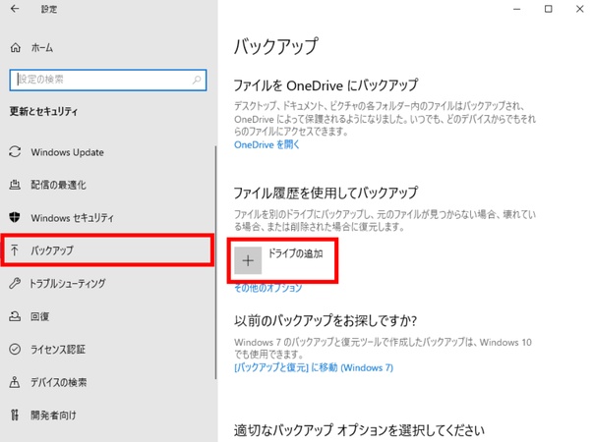Click the デバイスの検索 locator icon
Viewport: 593px width, 442px height.
(x=15, y=382)
